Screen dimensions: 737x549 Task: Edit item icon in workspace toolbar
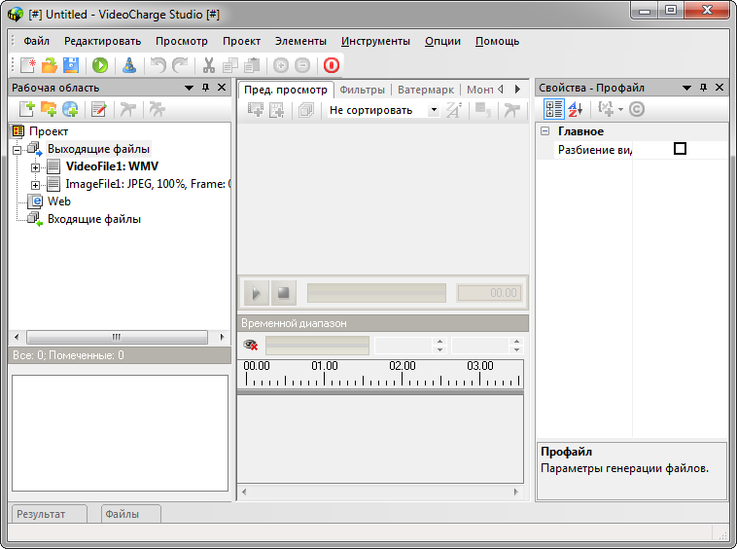coord(99,109)
